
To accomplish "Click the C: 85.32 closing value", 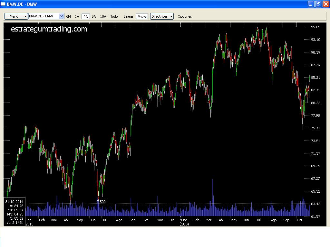I will [x=16, y=218].
